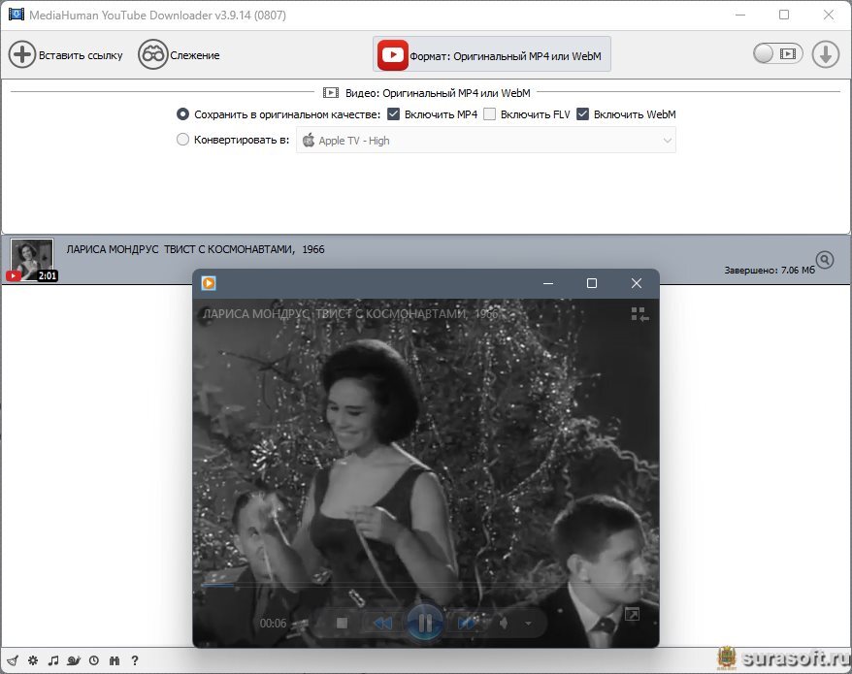852x674 pixels.
Task: Uncheck the Включить WebM checkbox
Action: coord(582,114)
